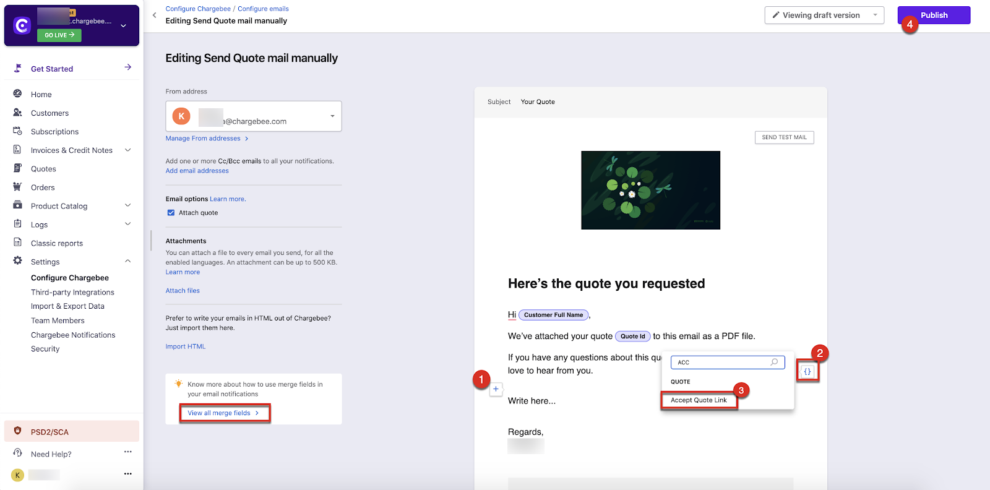This screenshot has width=990, height=490.
Task: Expand Invoices & Credit Notes menu
Action: coord(128,150)
